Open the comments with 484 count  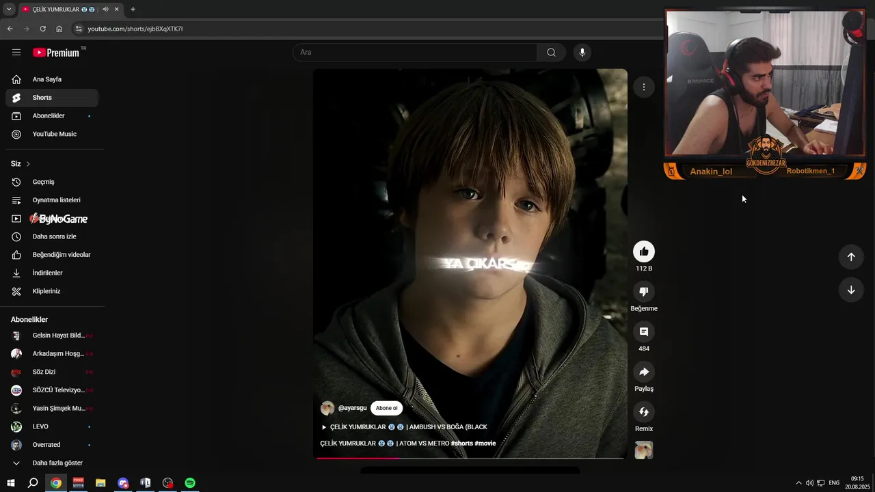click(644, 331)
